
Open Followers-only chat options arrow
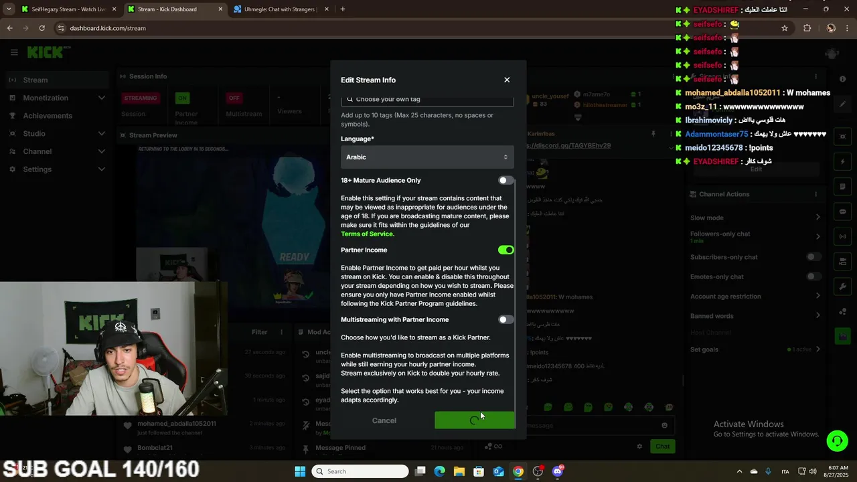pos(817,236)
